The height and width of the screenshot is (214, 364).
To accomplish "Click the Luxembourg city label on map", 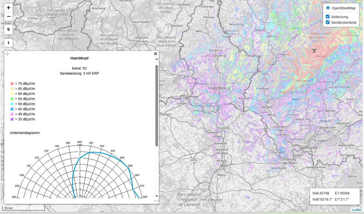I will click(x=219, y=88).
